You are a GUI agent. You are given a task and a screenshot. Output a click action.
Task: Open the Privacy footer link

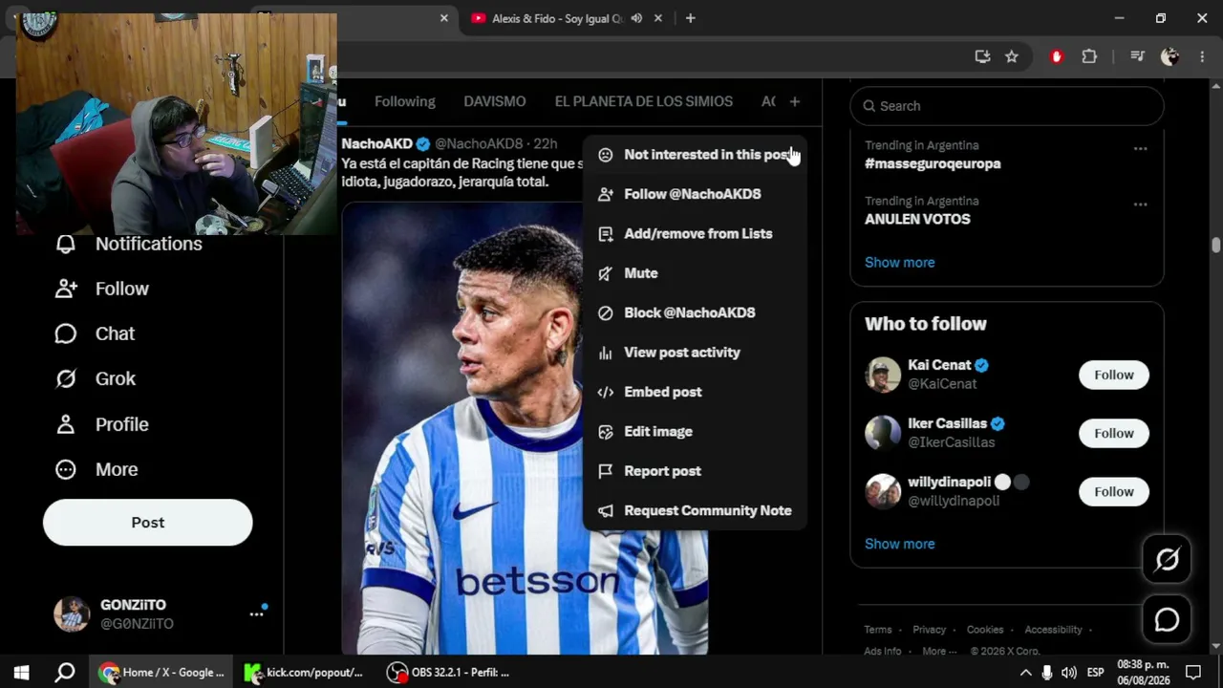(929, 630)
